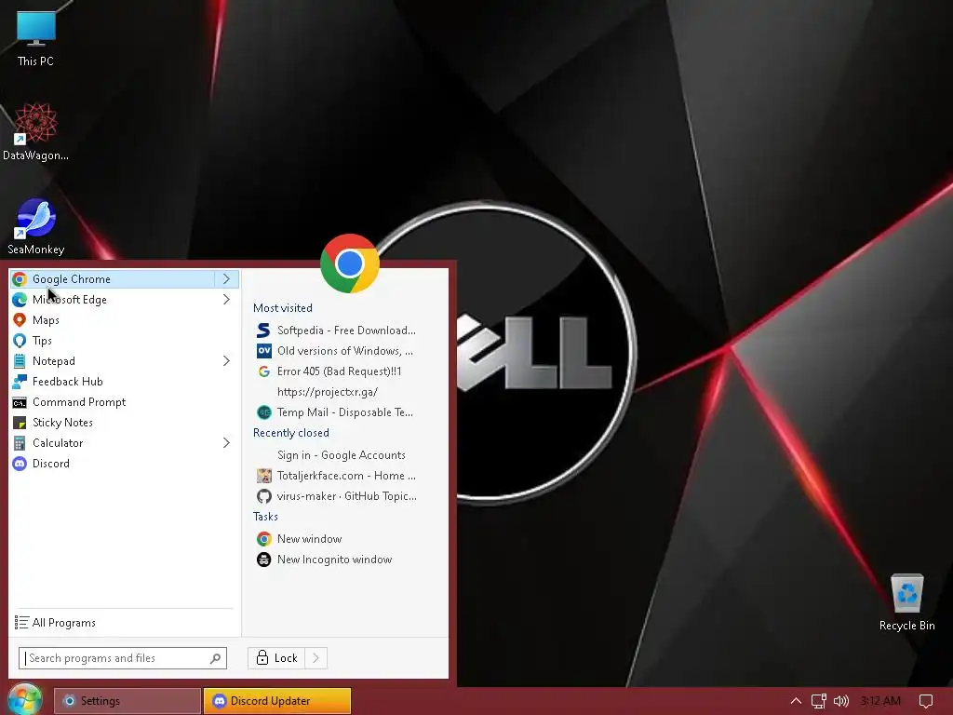Open volume control tray icon
The width and height of the screenshot is (953, 715).
pyautogui.click(x=841, y=701)
